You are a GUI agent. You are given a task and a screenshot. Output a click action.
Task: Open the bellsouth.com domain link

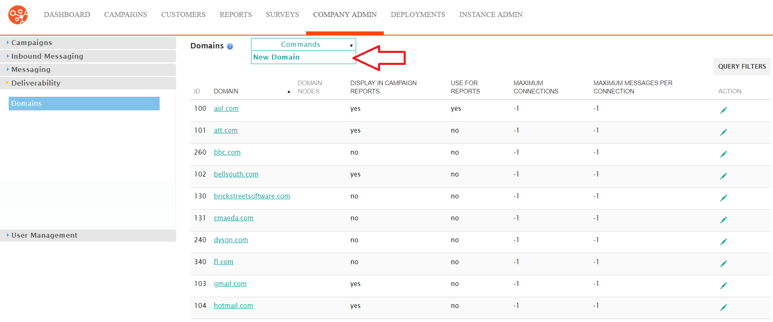[x=236, y=174]
